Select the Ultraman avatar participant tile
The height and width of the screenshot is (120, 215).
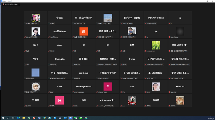132,100
